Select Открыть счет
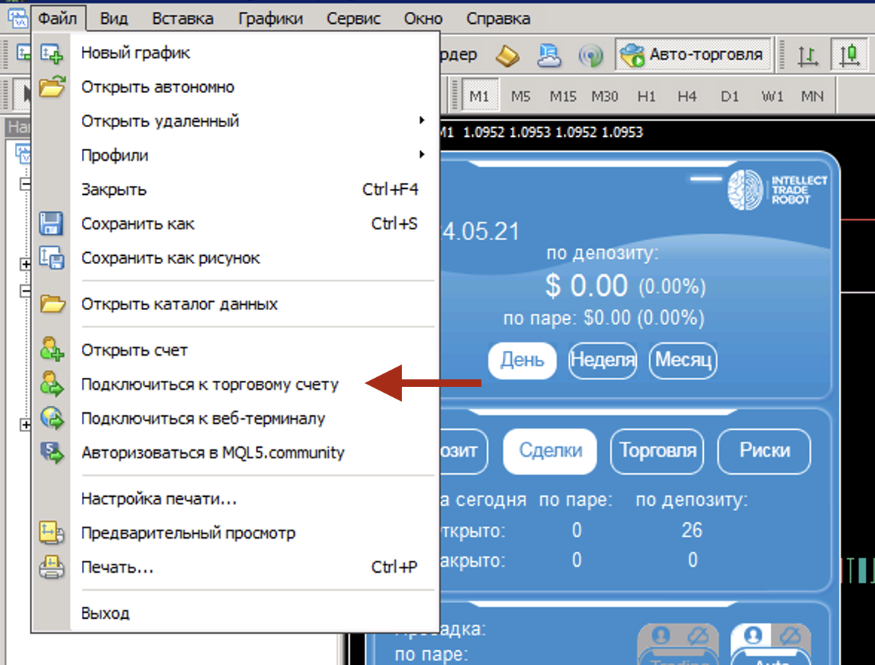The width and height of the screenshot is (875, 665). 235,350
